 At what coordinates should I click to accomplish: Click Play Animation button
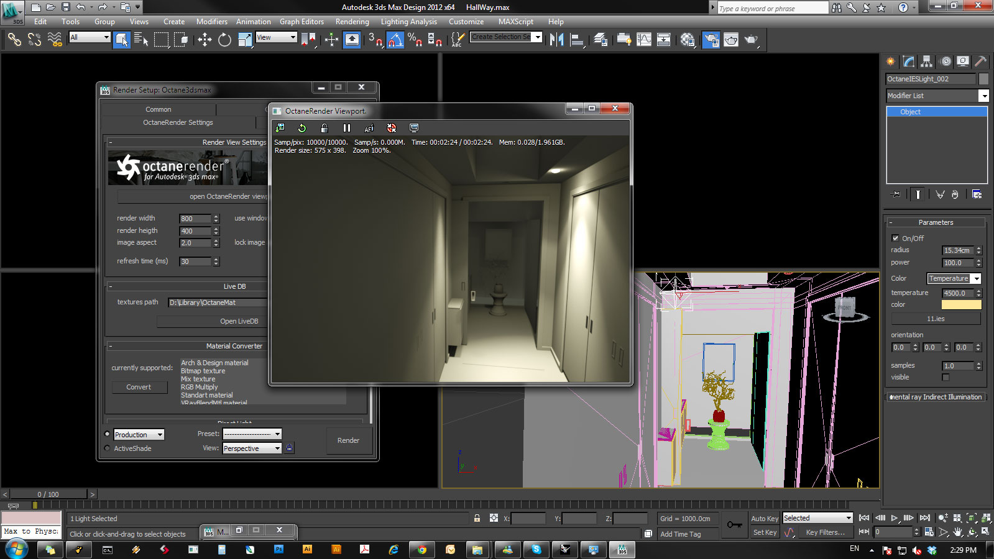point(895,518)
